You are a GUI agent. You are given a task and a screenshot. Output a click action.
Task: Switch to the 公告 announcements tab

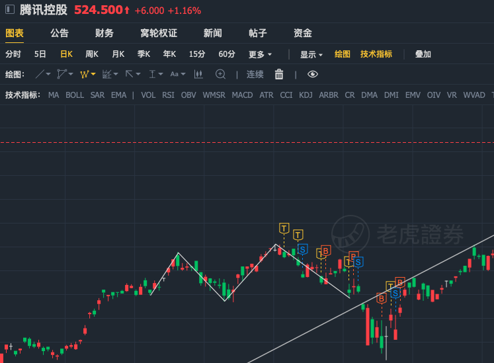[60, 33]
